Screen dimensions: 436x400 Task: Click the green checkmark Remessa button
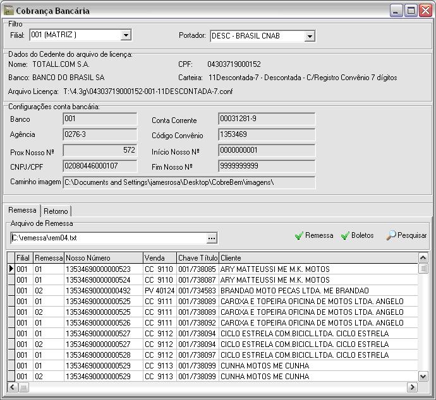(x=314, y=235)
